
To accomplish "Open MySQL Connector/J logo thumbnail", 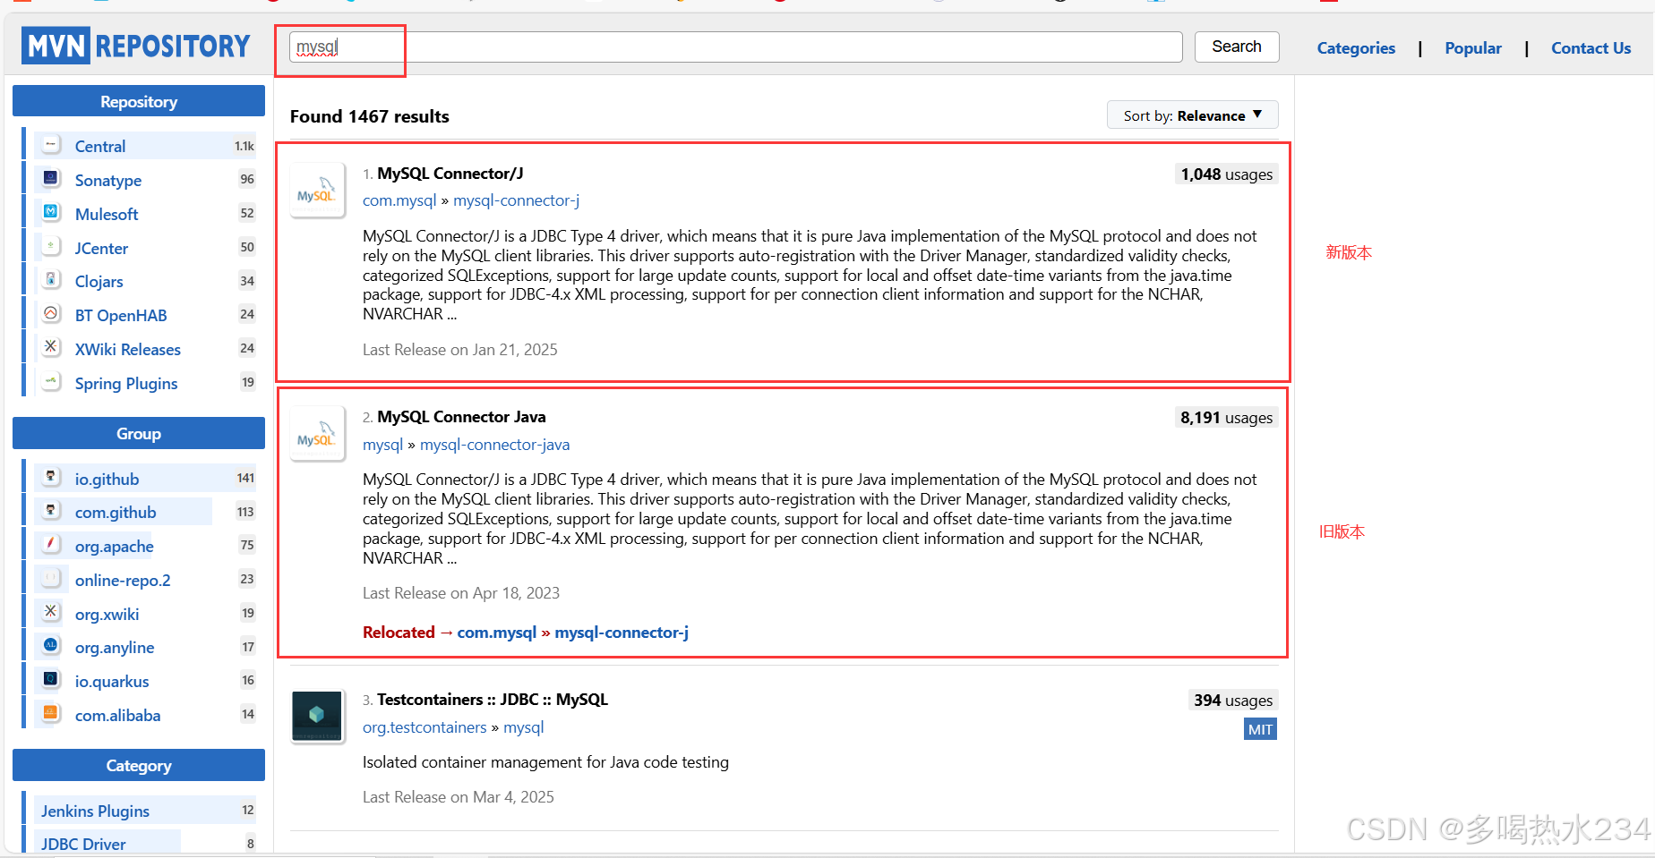I will pyautogui.click(x=317, y=190).
